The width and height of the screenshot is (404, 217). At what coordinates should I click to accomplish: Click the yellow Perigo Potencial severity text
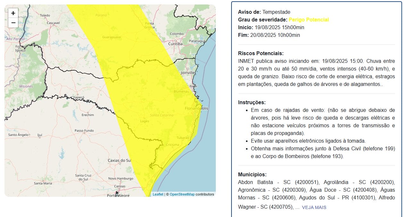[x=308, y=20]
